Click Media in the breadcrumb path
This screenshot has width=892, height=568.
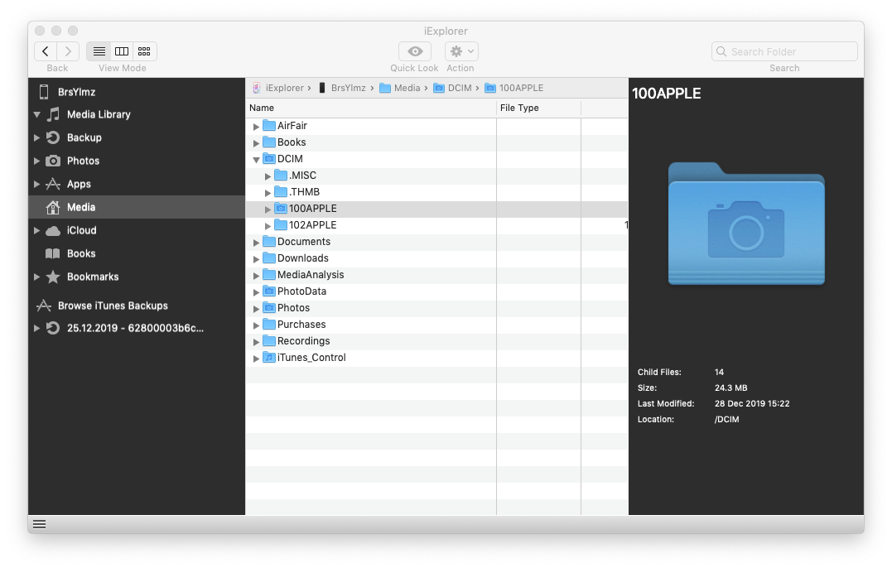[407, 88]
